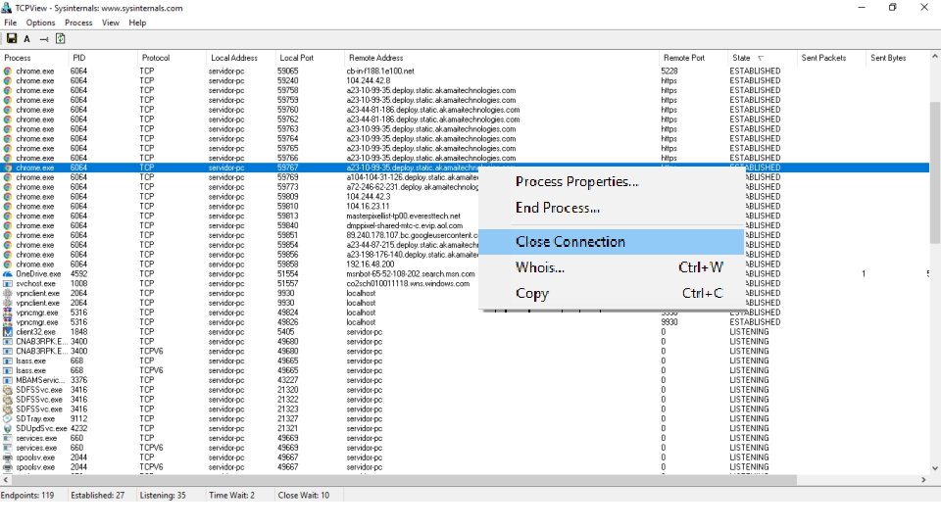Open the Options menu

point(40,23)
